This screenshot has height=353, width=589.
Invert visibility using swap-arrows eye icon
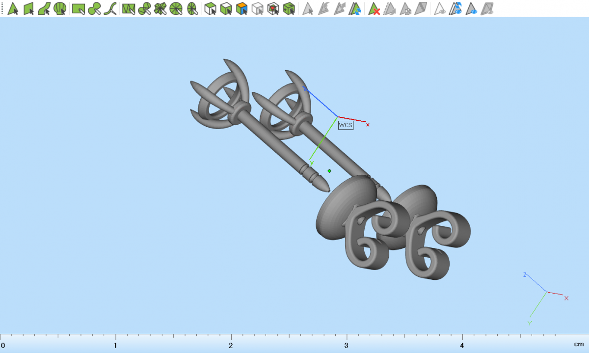(456, 8)
